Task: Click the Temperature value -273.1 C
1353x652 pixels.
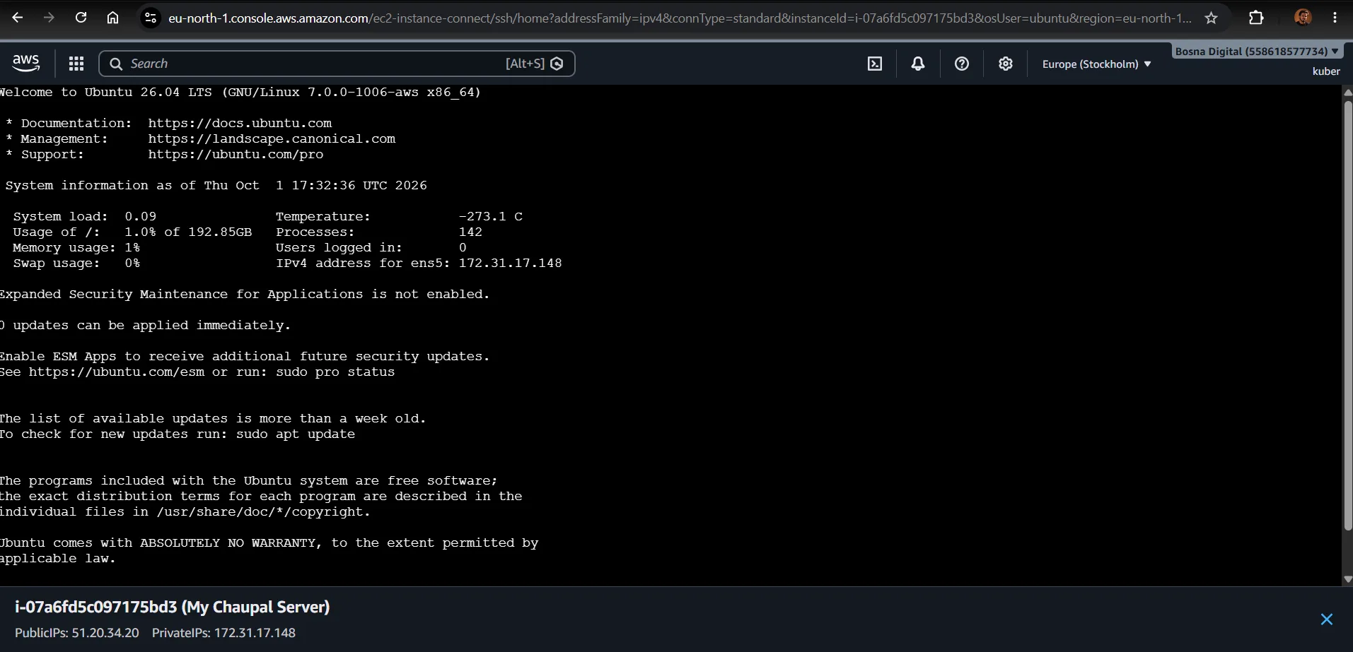Action: pyautogui.click(x=491, y=217)
